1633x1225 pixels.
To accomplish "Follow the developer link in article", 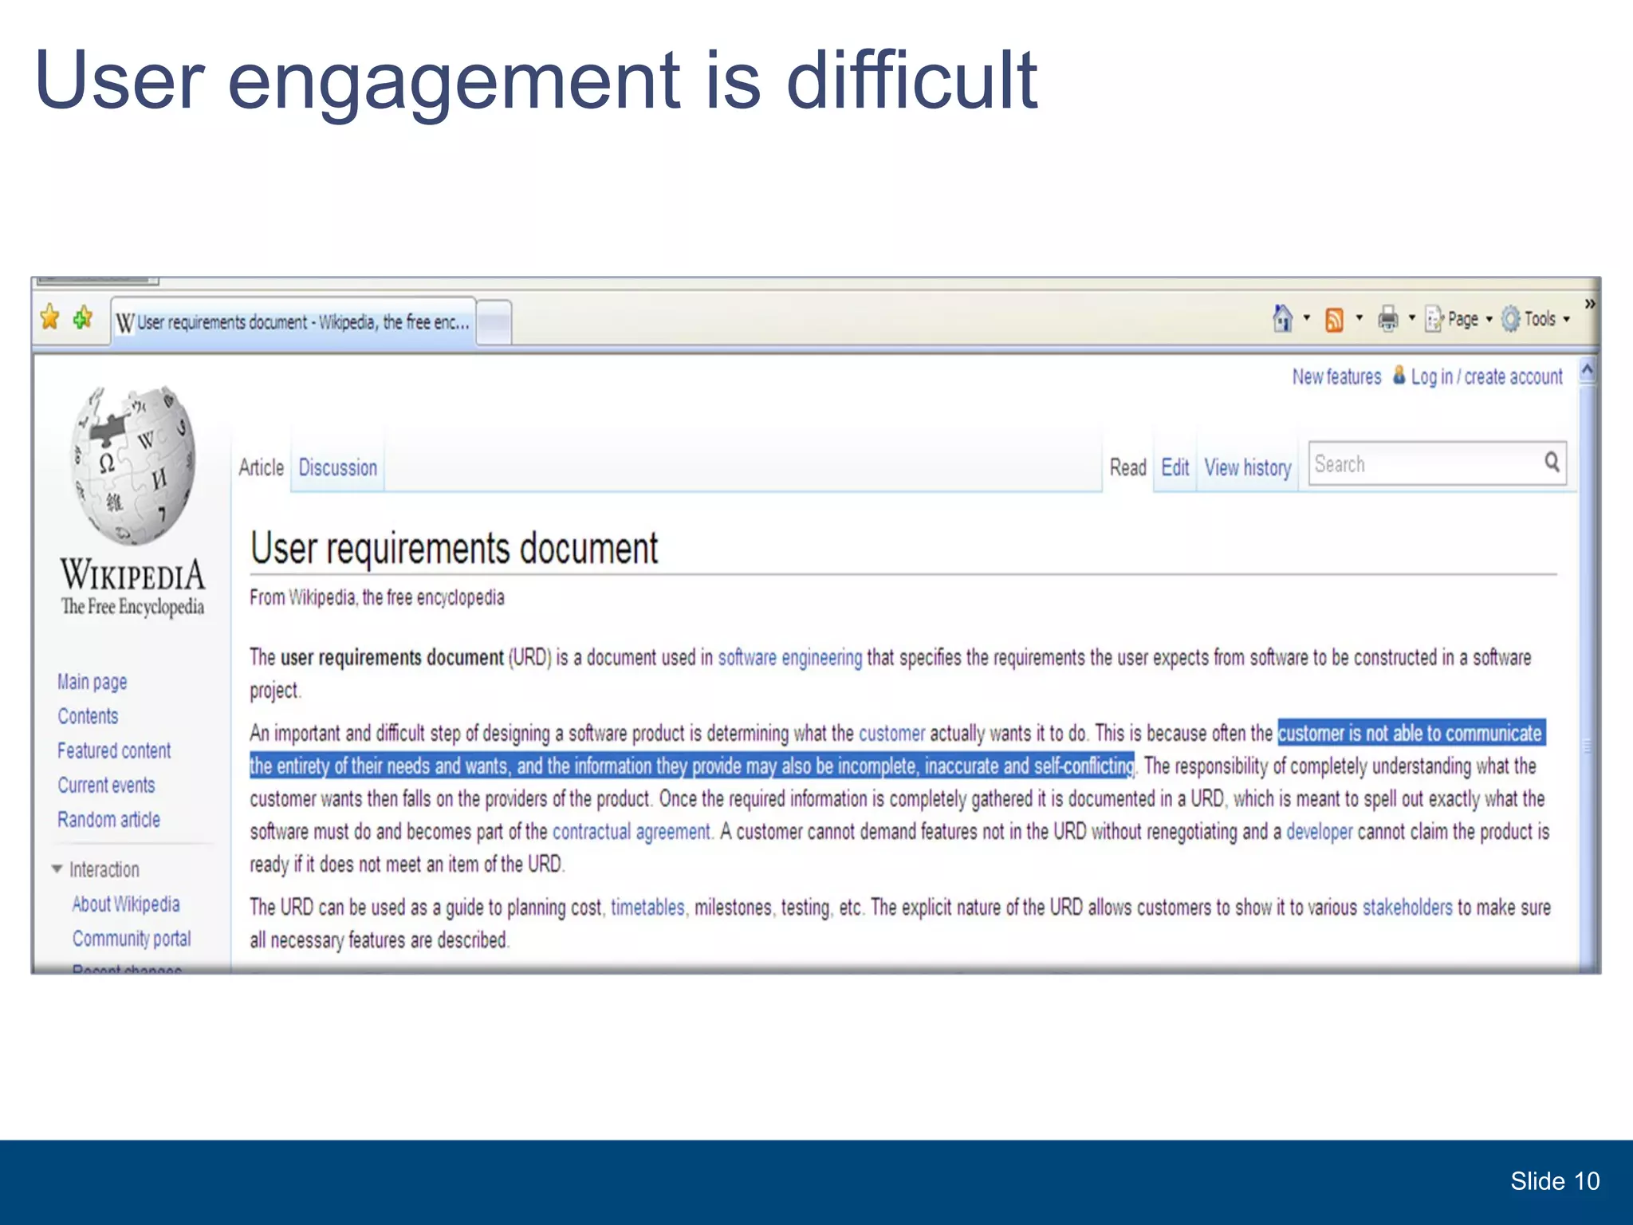I will coord(1320,832).
